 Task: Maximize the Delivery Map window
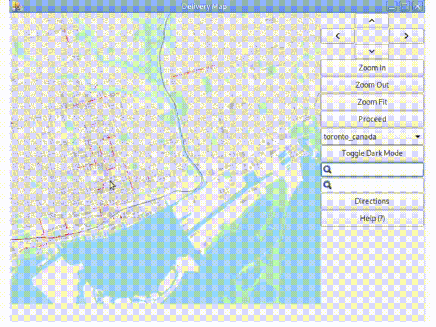click(x=405, y=7)
